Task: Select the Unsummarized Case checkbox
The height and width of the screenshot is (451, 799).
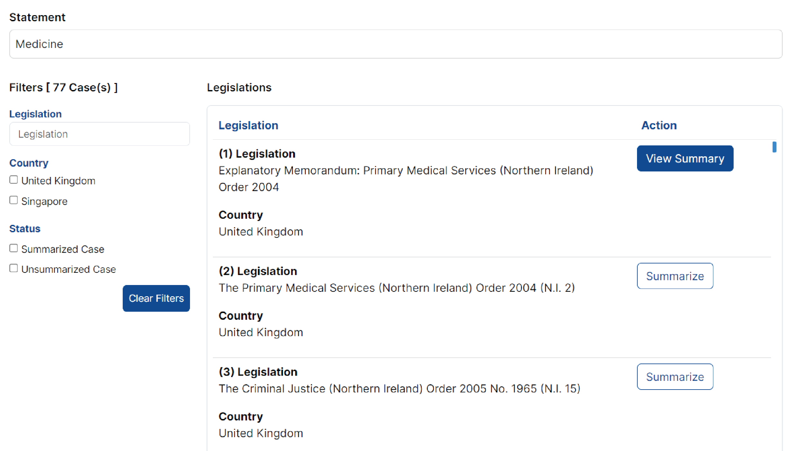Action: click(14, 268)
